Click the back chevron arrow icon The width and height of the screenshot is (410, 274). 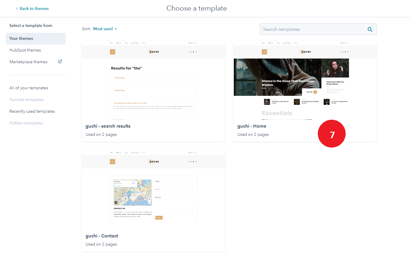coord(17,8)
